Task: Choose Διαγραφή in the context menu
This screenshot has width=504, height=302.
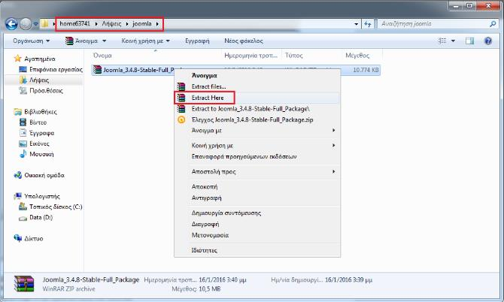Action: click(x=257, y=224)
